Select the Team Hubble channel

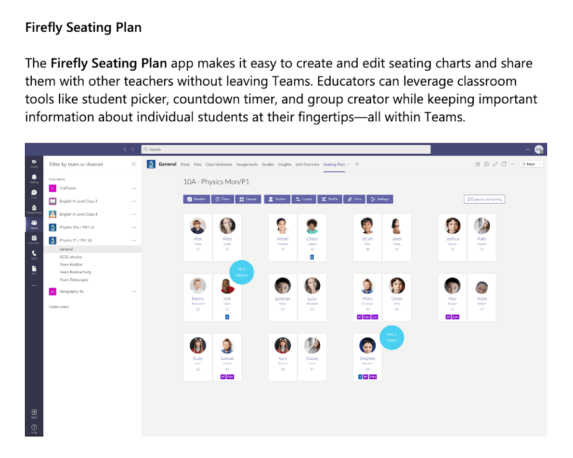(71, 265)
